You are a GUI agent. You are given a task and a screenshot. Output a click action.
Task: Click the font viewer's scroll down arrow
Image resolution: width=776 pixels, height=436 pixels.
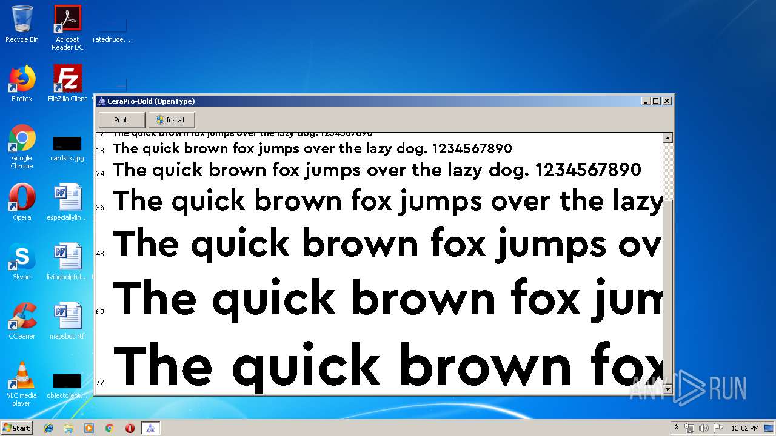click(x=668, y=390)
